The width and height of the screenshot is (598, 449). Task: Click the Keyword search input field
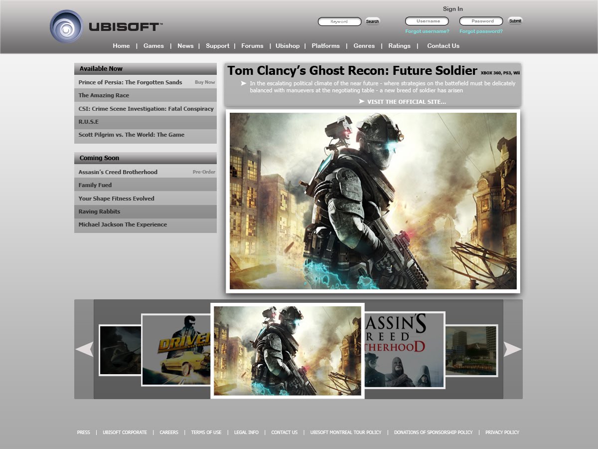(339, 21)
